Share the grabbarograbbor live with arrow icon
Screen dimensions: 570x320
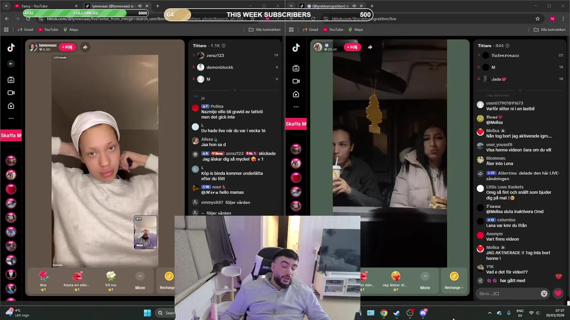tap(370, 47)
